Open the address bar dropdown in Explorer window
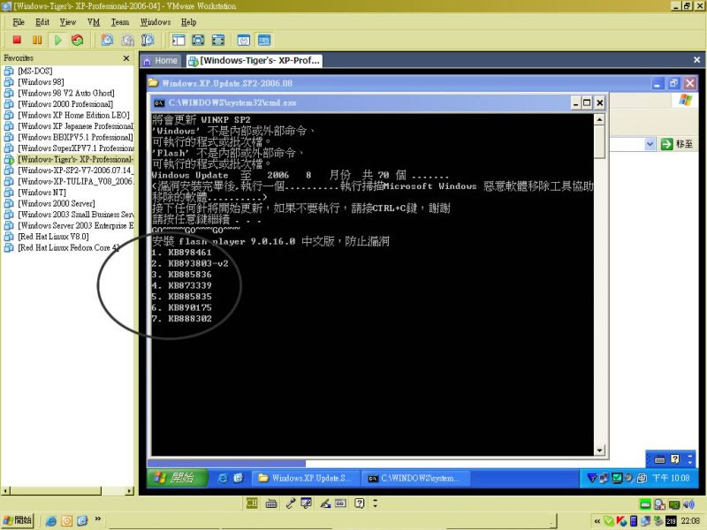Viewport: 707px width, 530px height. [650, 144]
